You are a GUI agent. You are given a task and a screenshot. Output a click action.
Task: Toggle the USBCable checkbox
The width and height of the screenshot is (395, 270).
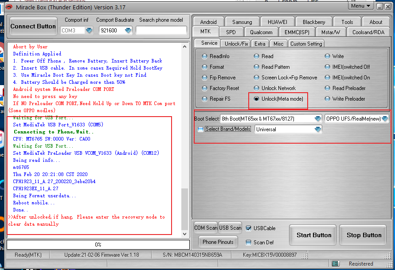[x=248, y=228]
